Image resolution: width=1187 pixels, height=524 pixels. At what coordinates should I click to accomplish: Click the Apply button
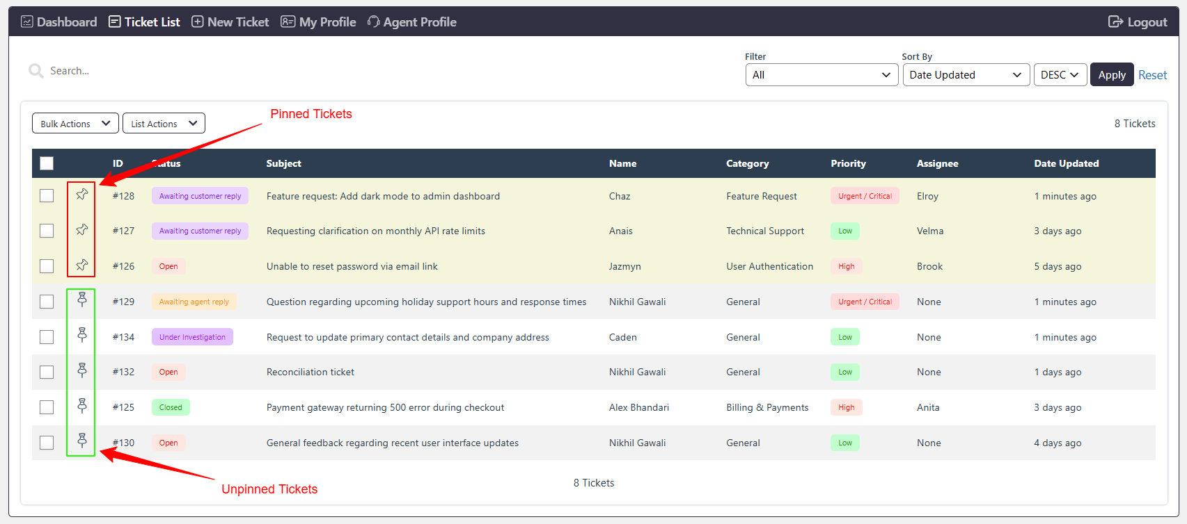[x=1112, y=75]
